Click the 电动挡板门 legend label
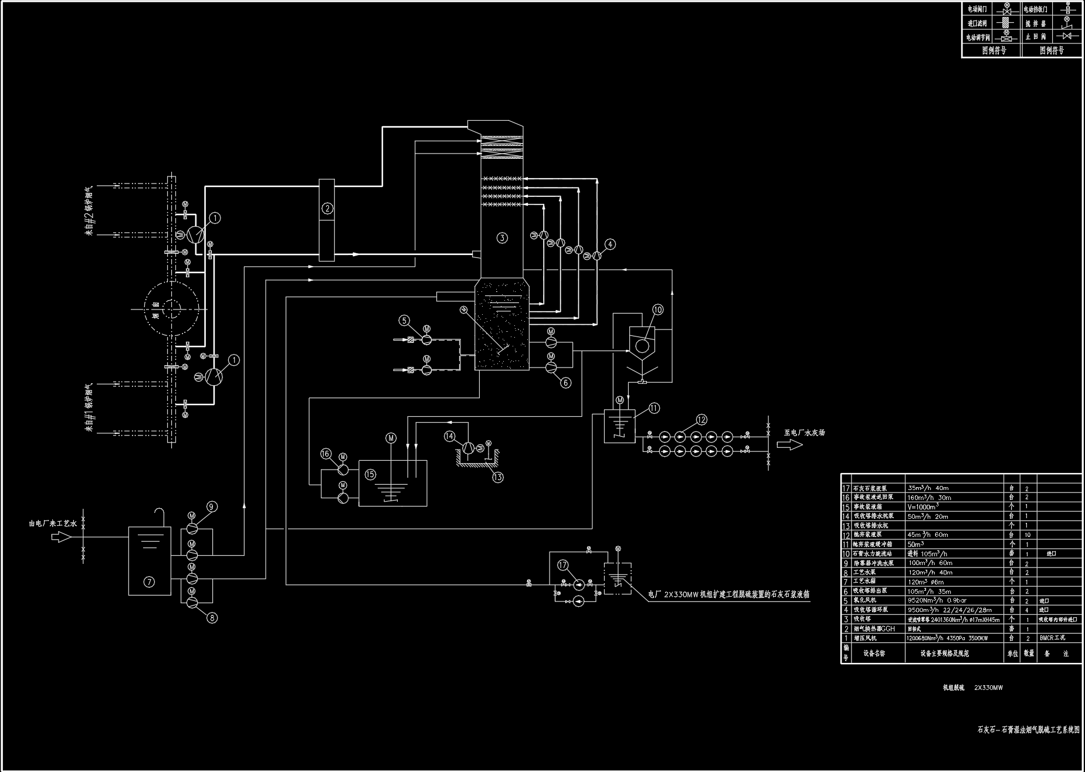 (1036, 9)
